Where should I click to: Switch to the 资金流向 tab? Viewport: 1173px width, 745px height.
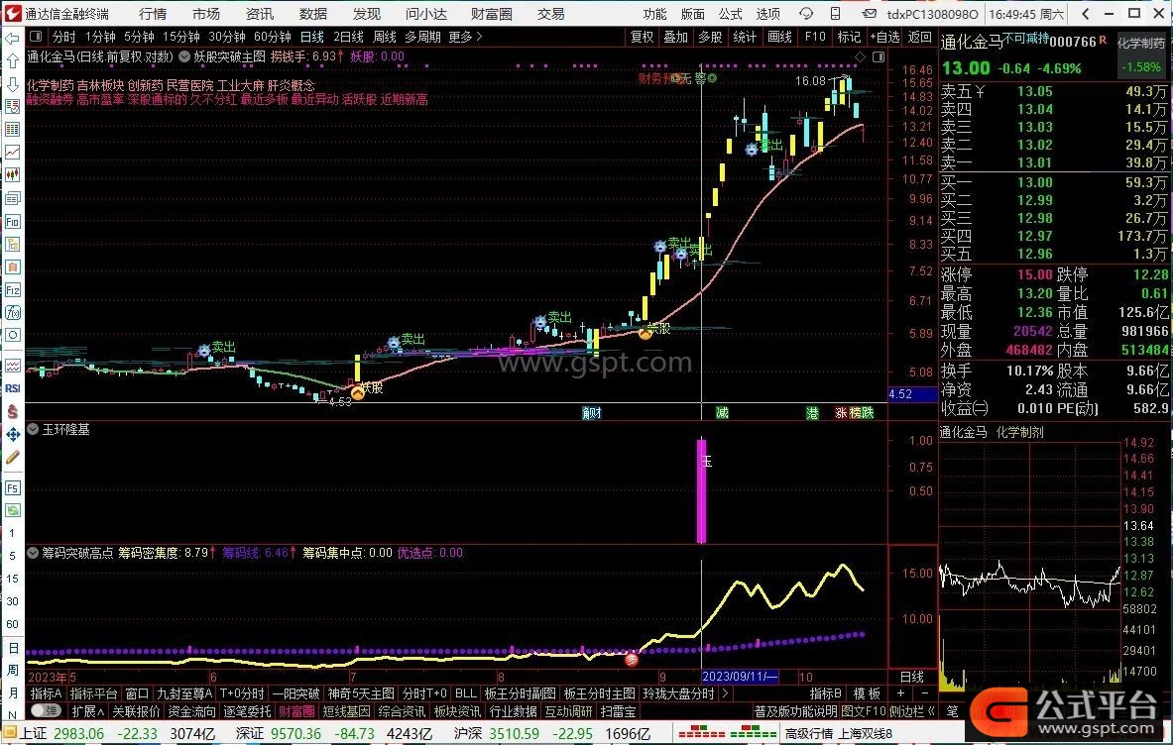coord(191,711)
